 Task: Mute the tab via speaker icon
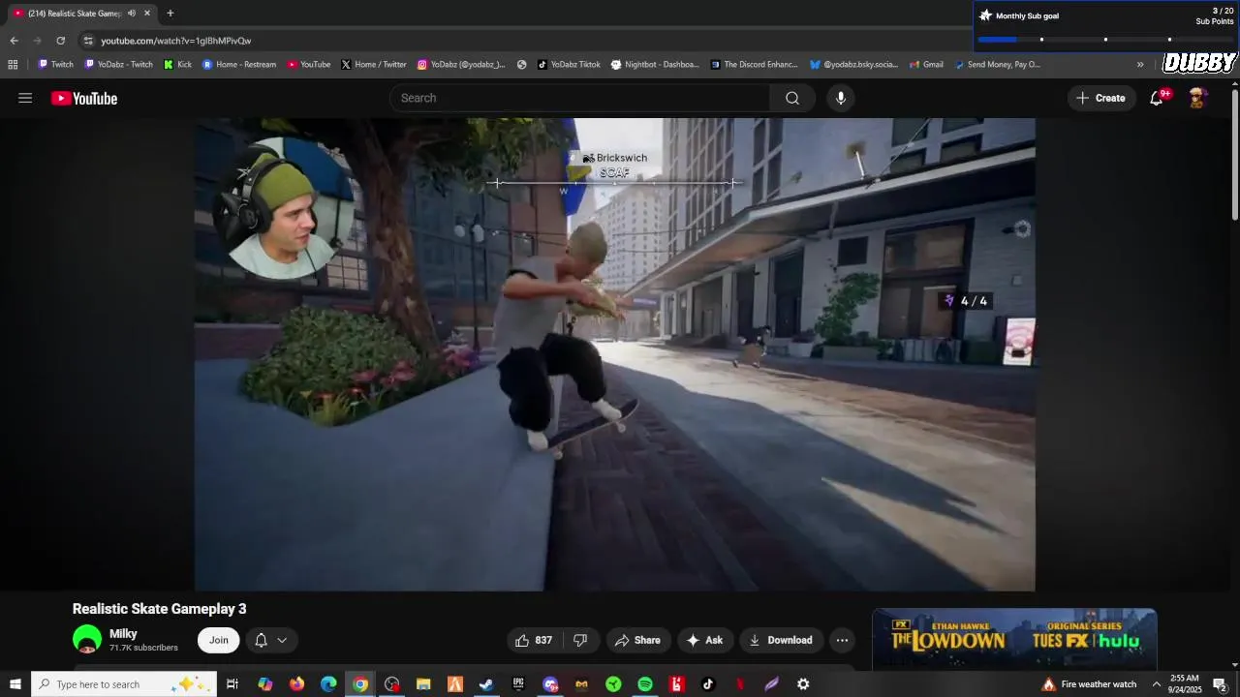coord(132,14)
